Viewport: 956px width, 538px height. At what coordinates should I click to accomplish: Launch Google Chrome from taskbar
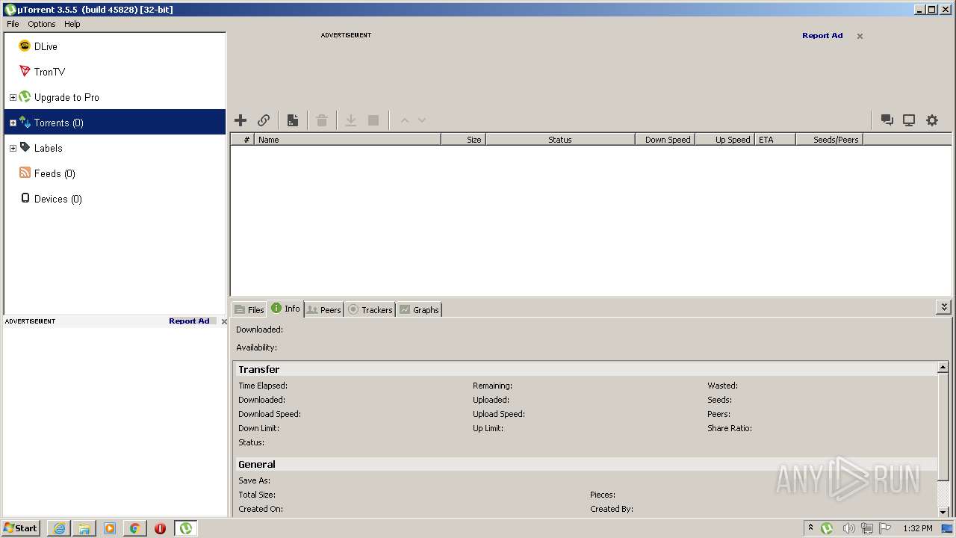pos(135,528)
